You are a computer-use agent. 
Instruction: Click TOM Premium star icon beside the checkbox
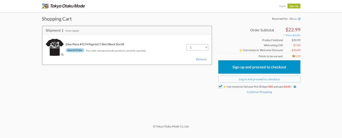pyautogui.click(x=225, y=87)
